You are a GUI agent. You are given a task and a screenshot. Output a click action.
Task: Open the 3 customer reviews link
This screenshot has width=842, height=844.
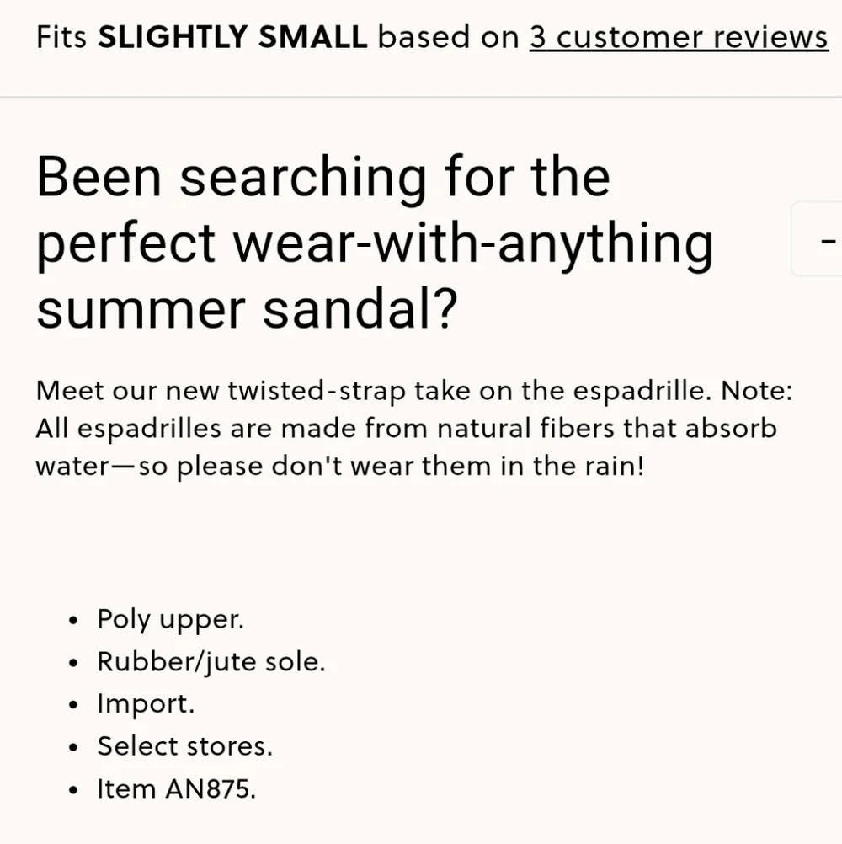click(679, 37)
